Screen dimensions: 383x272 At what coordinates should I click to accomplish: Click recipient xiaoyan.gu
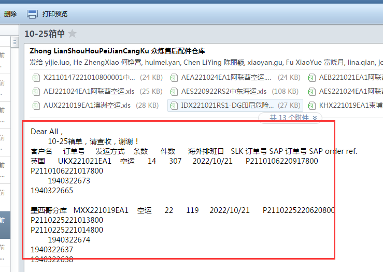point(265,63)
